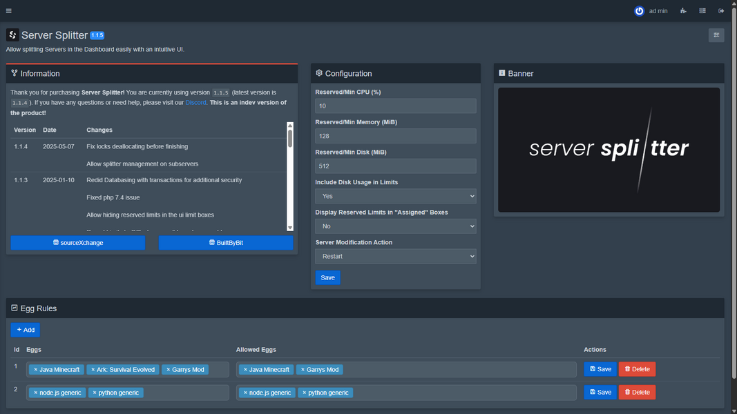This screenshot has height=414, width=737.
Task: Remove Ark: Survival Evolved tag from rule 1
Action: [x=93, y=369]
